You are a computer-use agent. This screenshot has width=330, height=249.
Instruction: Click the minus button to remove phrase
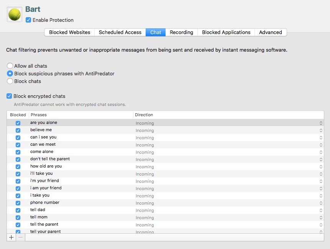(x=21, y=238)
